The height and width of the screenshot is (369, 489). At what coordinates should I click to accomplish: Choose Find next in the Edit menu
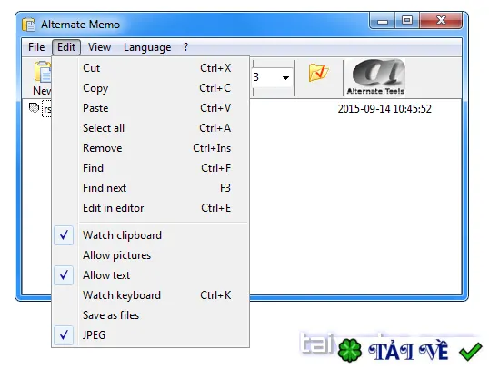150,188
